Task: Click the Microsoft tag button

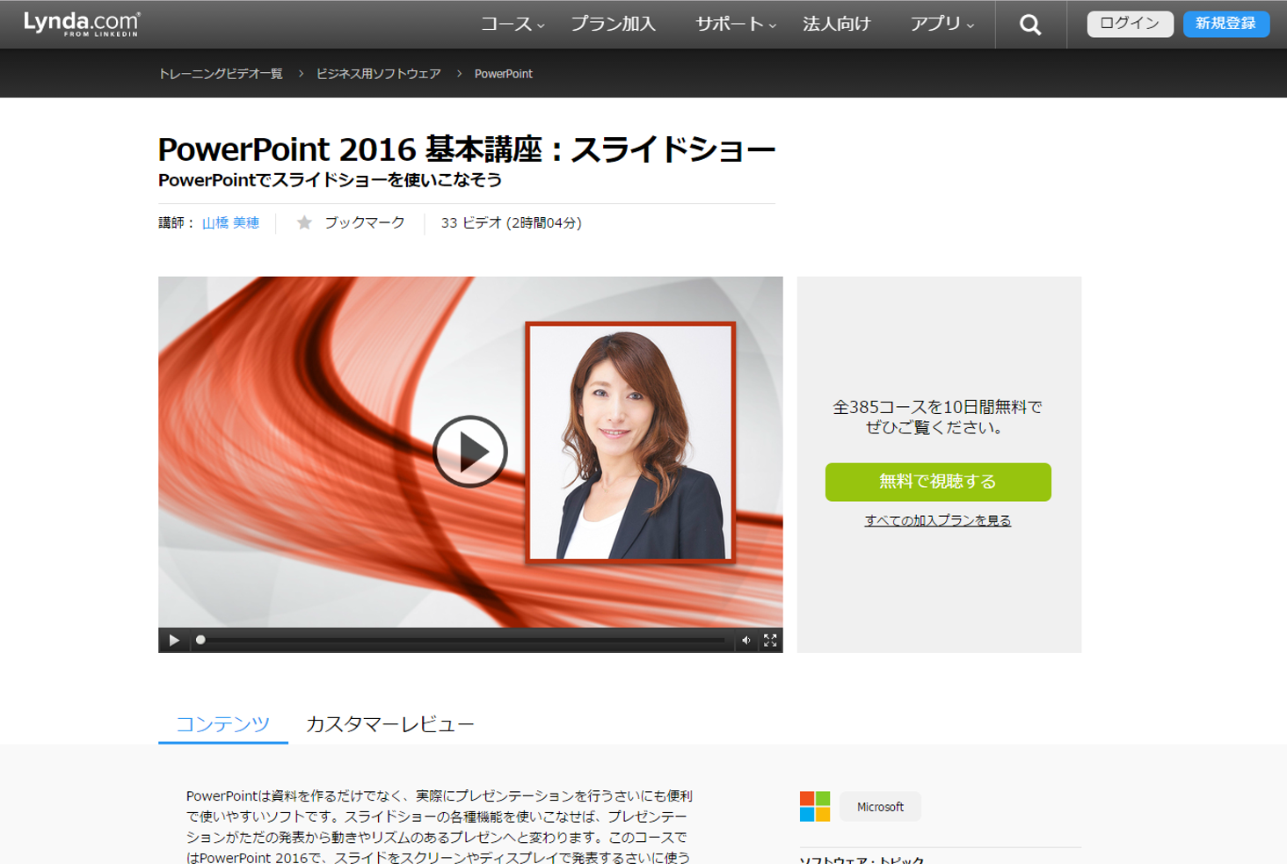Action: pyautogui.click(x=880, y=807)
